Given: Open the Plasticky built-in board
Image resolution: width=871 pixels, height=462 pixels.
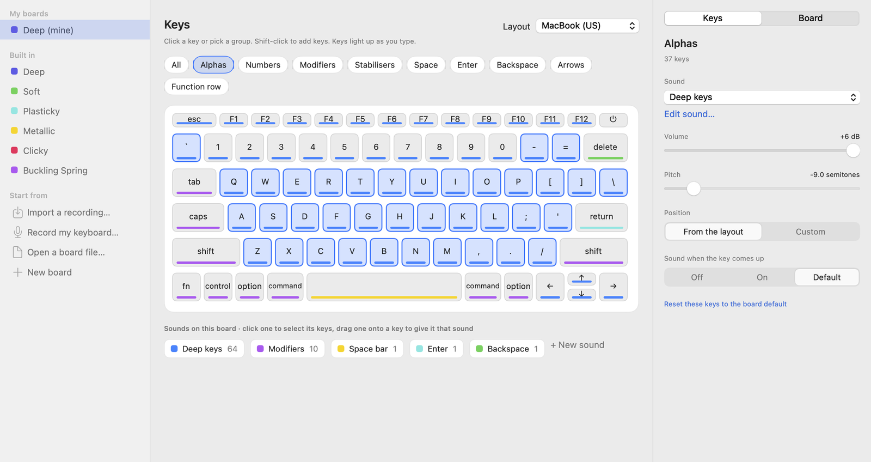Looking at the screenshot, I should point(75,111).
